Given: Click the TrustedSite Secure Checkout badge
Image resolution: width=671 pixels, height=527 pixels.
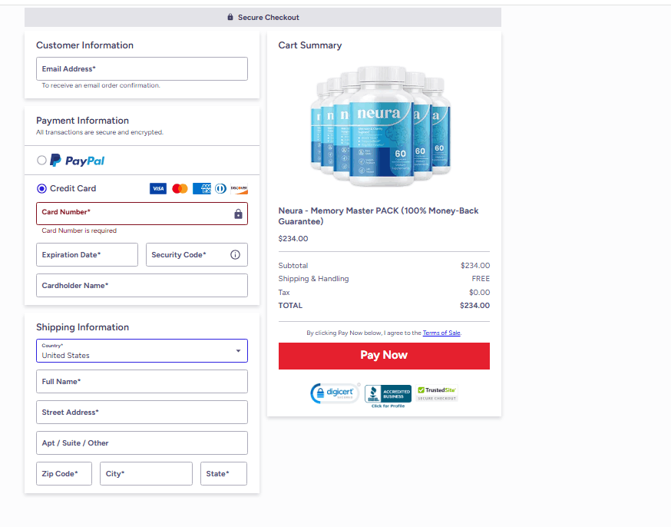Looking at the screenshot, I should point(436,393).
